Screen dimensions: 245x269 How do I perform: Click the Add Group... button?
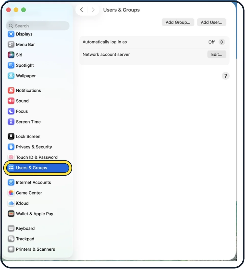click(178, 22)
